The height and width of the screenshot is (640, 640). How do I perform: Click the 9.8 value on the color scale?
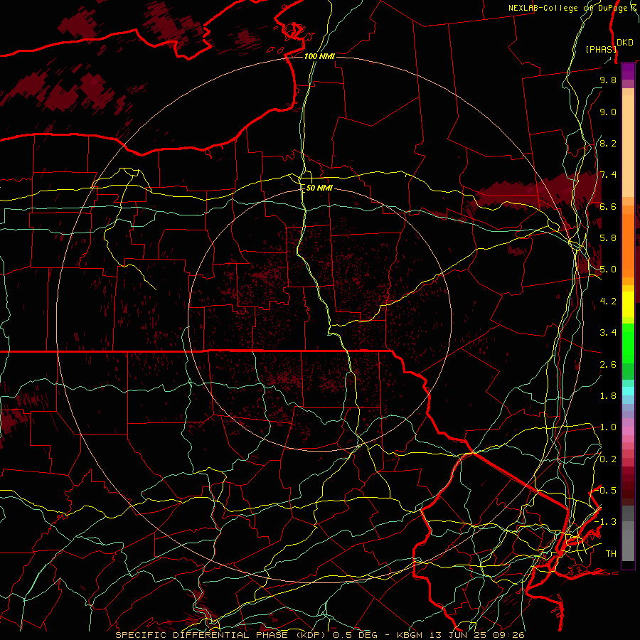click(x=608, y=80)
